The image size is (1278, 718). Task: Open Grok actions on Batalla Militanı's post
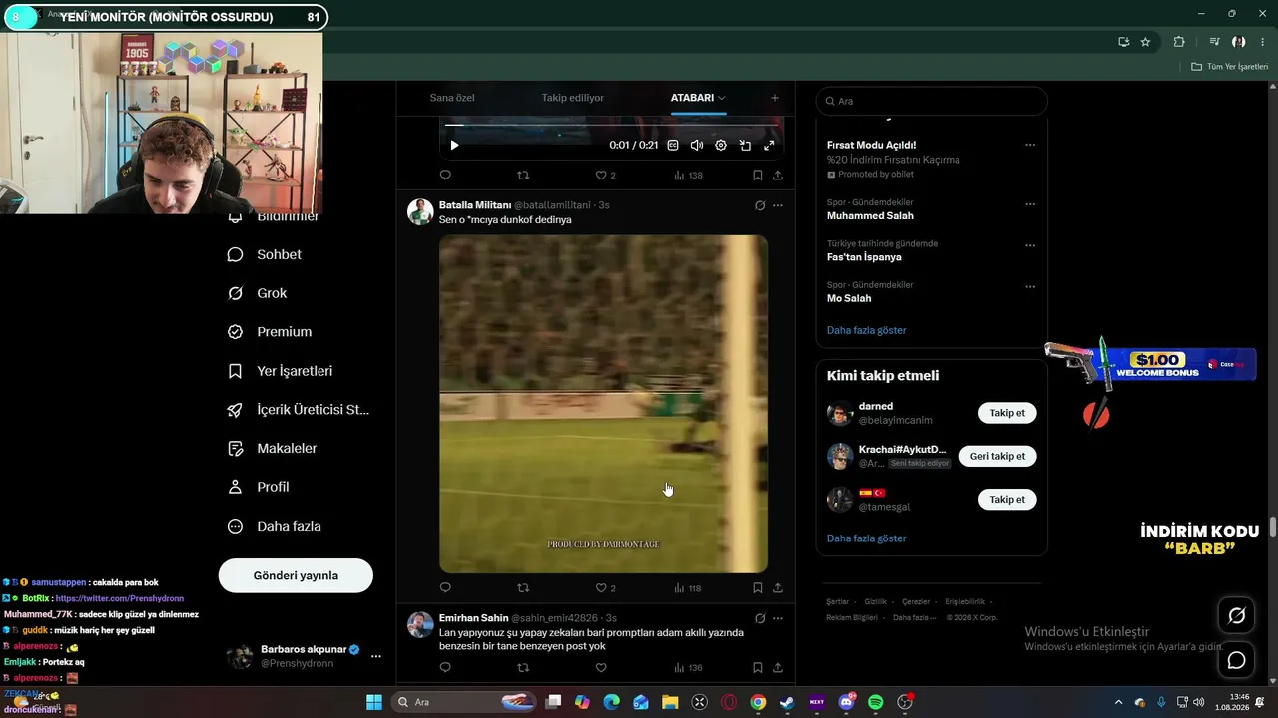(x=760, y=205)
